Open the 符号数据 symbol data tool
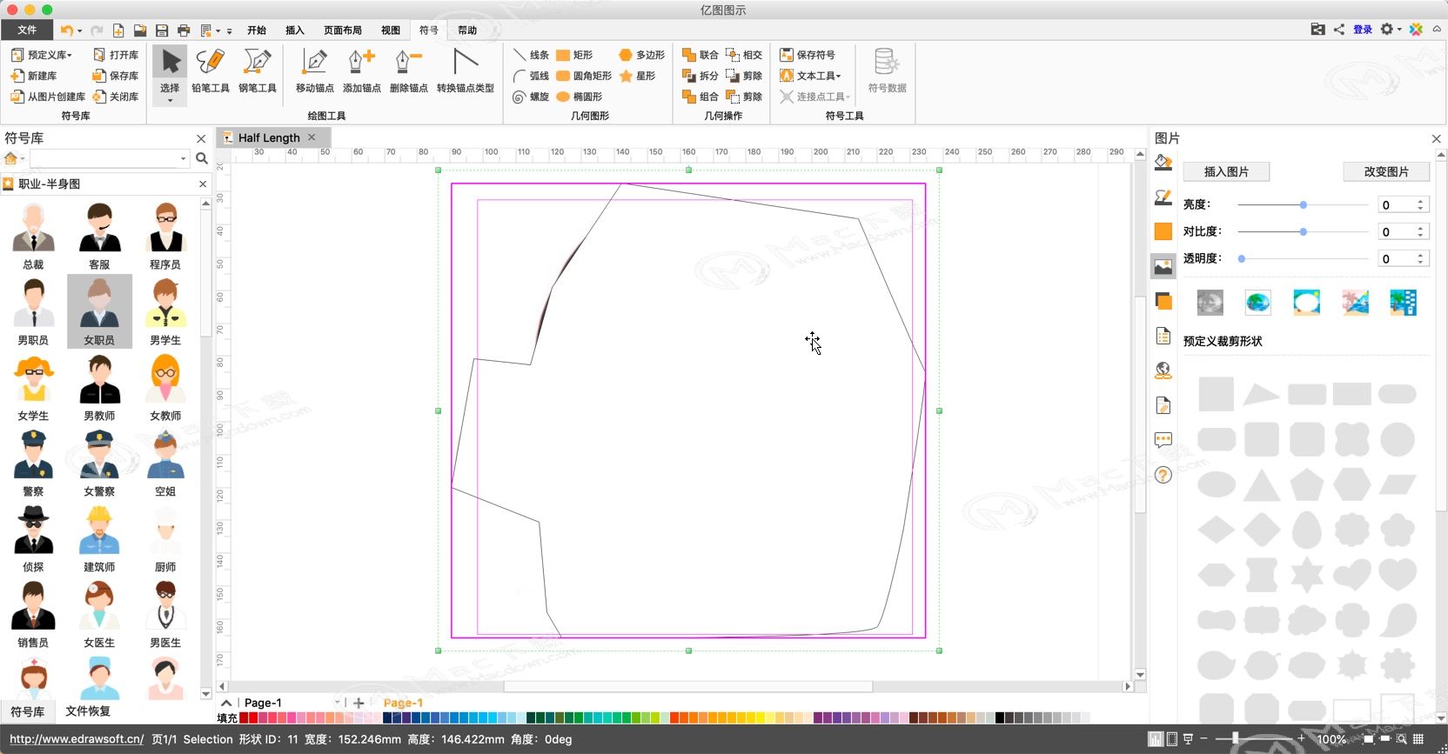The height and width of the screenshot is (754, 1448). [887, 71]
